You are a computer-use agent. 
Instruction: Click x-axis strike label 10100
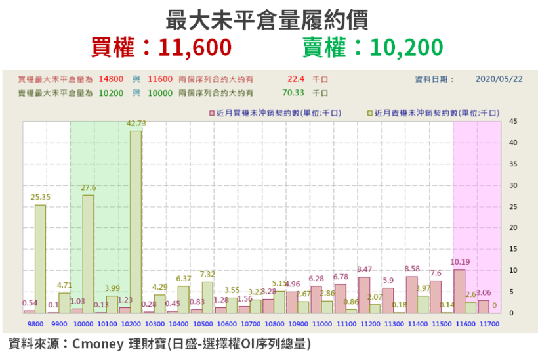coord(107,324)
